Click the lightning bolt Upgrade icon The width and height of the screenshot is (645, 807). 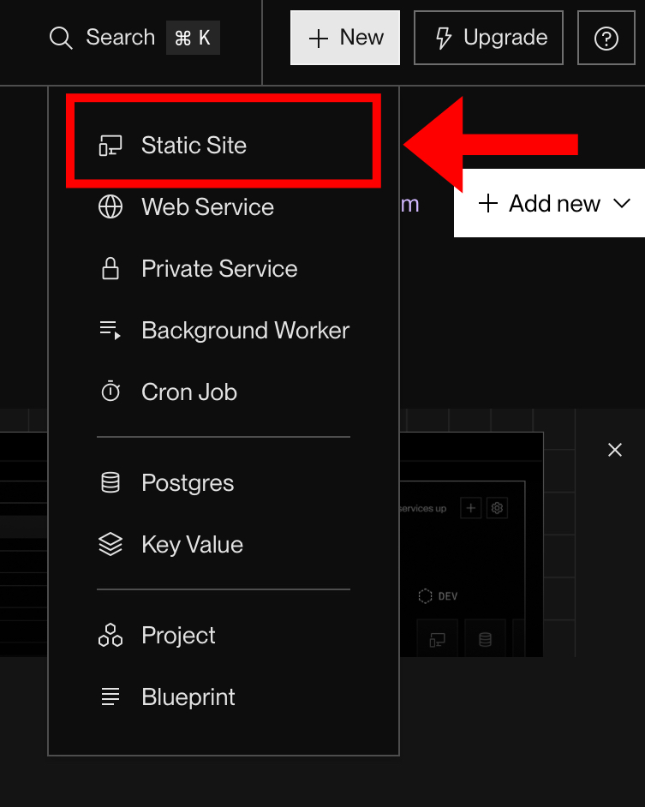(443, 38)
